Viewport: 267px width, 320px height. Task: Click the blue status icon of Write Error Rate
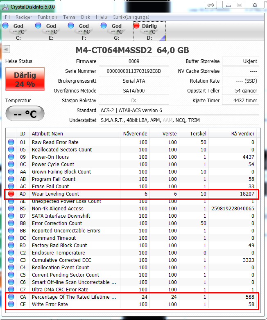point(11,304)
